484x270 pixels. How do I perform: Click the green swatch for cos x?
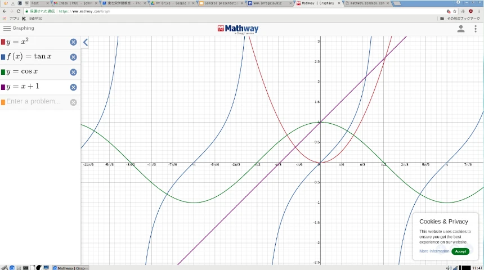[3, 72]
